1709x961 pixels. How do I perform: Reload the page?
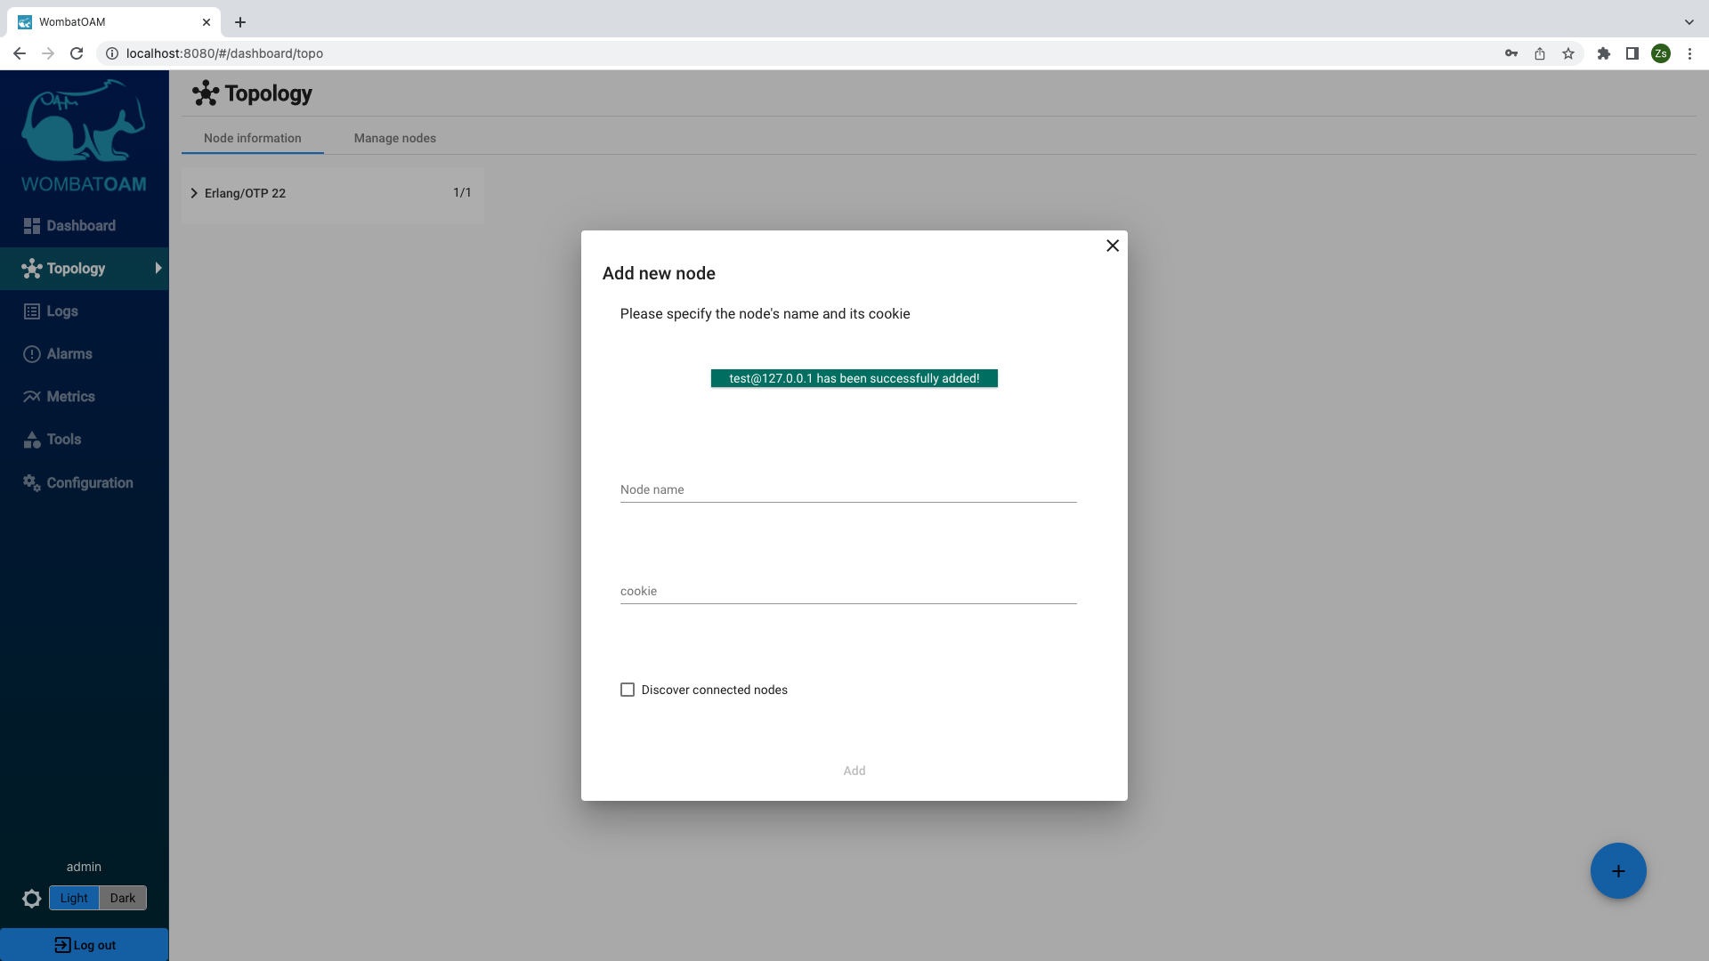click(77, 53)
